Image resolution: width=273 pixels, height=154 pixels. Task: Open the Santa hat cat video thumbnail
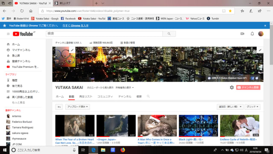157,126
